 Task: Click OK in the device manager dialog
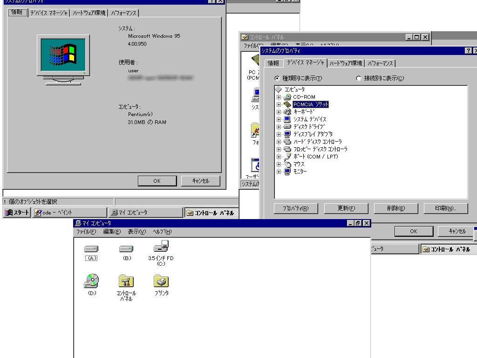[414, 231]
